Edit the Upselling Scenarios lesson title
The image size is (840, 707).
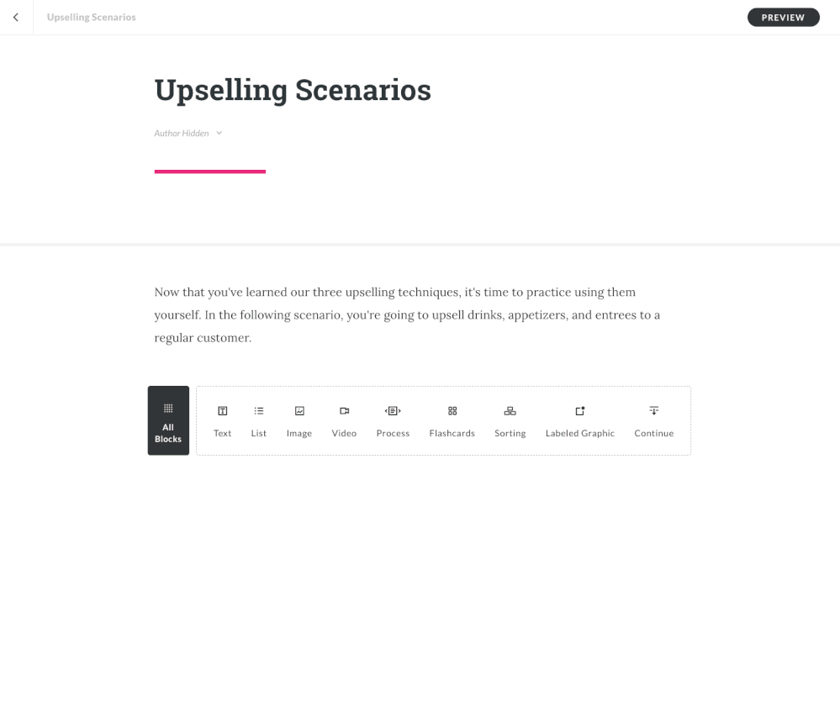pyautogui.click(x=293, y=90)
